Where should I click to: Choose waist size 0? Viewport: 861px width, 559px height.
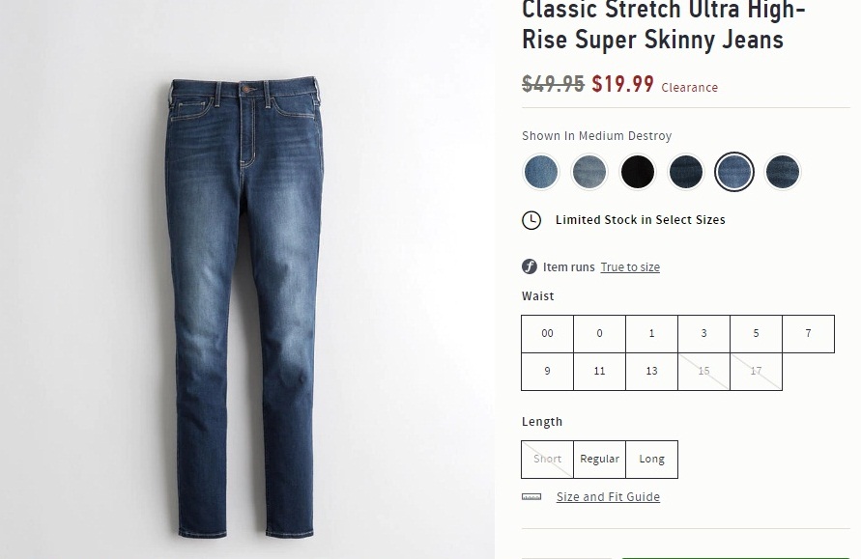coord(600,334)
